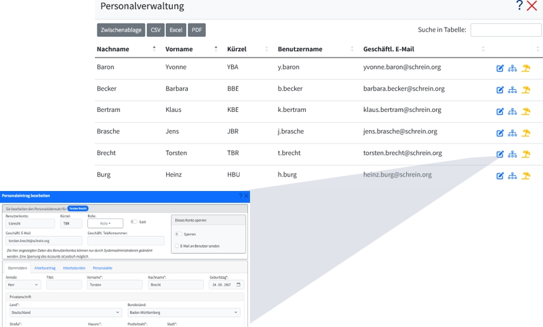Click the Zwischenablage export button
This screenshot has height=327, width=543.
pyautogui.click(x=121, y=30)
